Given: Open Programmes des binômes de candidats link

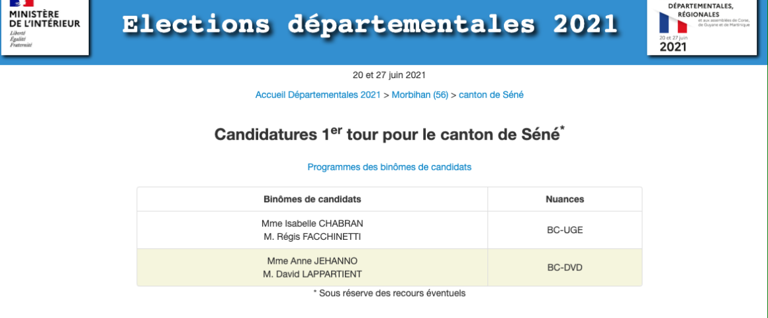Looking at the screenshot, I should click(389, 167).
